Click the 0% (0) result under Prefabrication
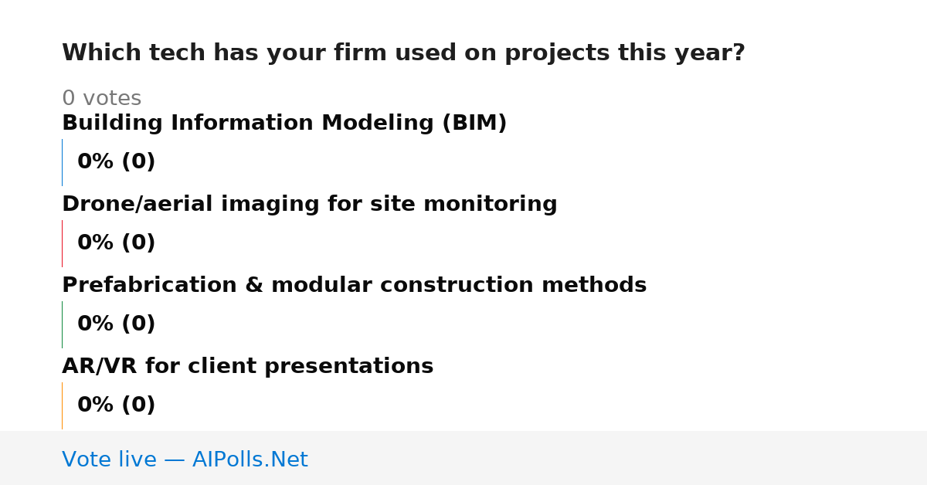This screenshot has width=927, height=485. point(116,324)
